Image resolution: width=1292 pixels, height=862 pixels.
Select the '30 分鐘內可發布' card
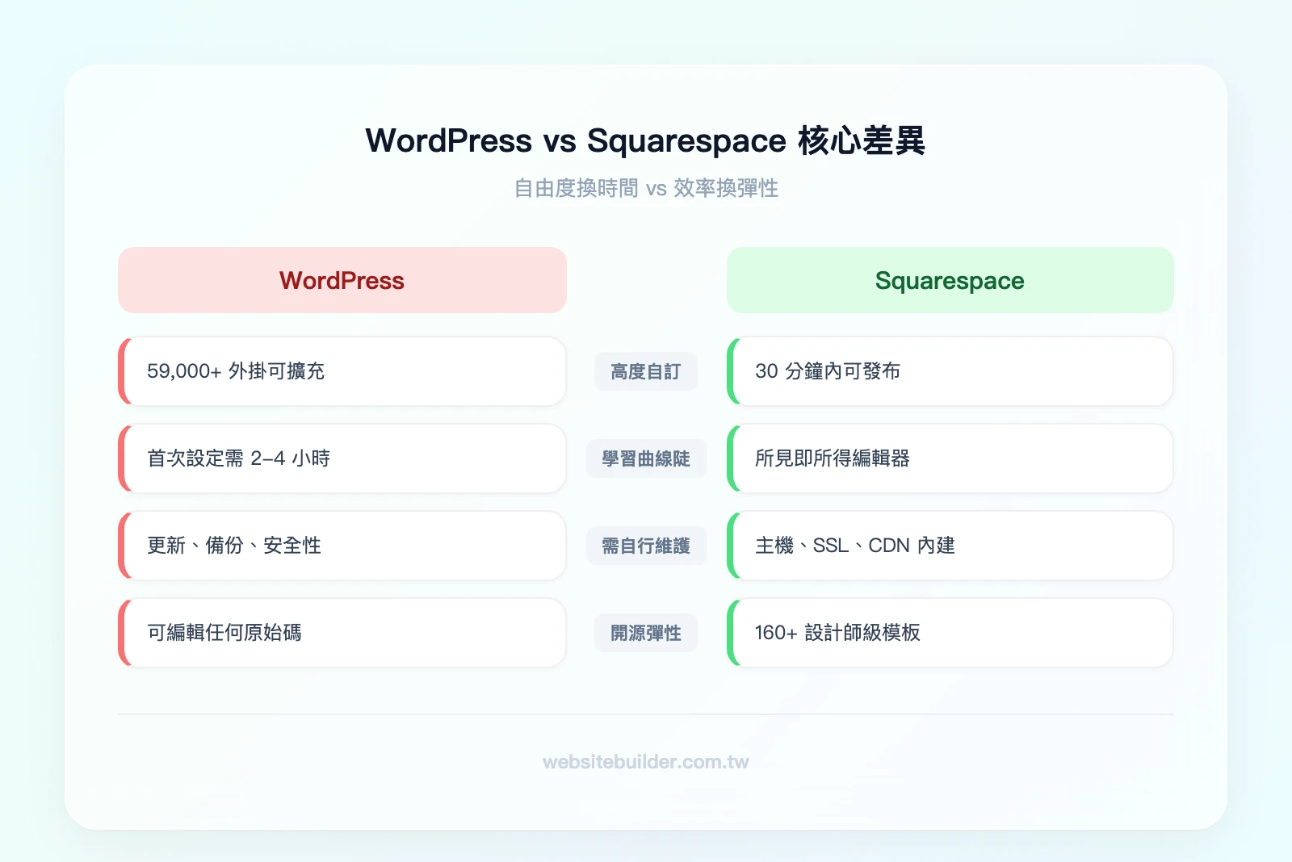point(950,371)
